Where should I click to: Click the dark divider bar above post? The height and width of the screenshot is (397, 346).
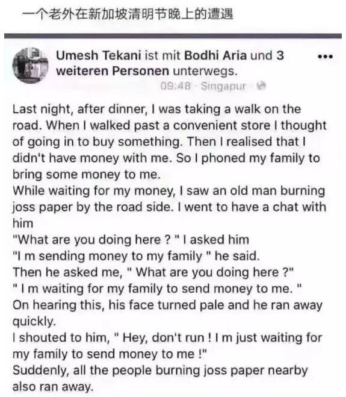point(173,36)
